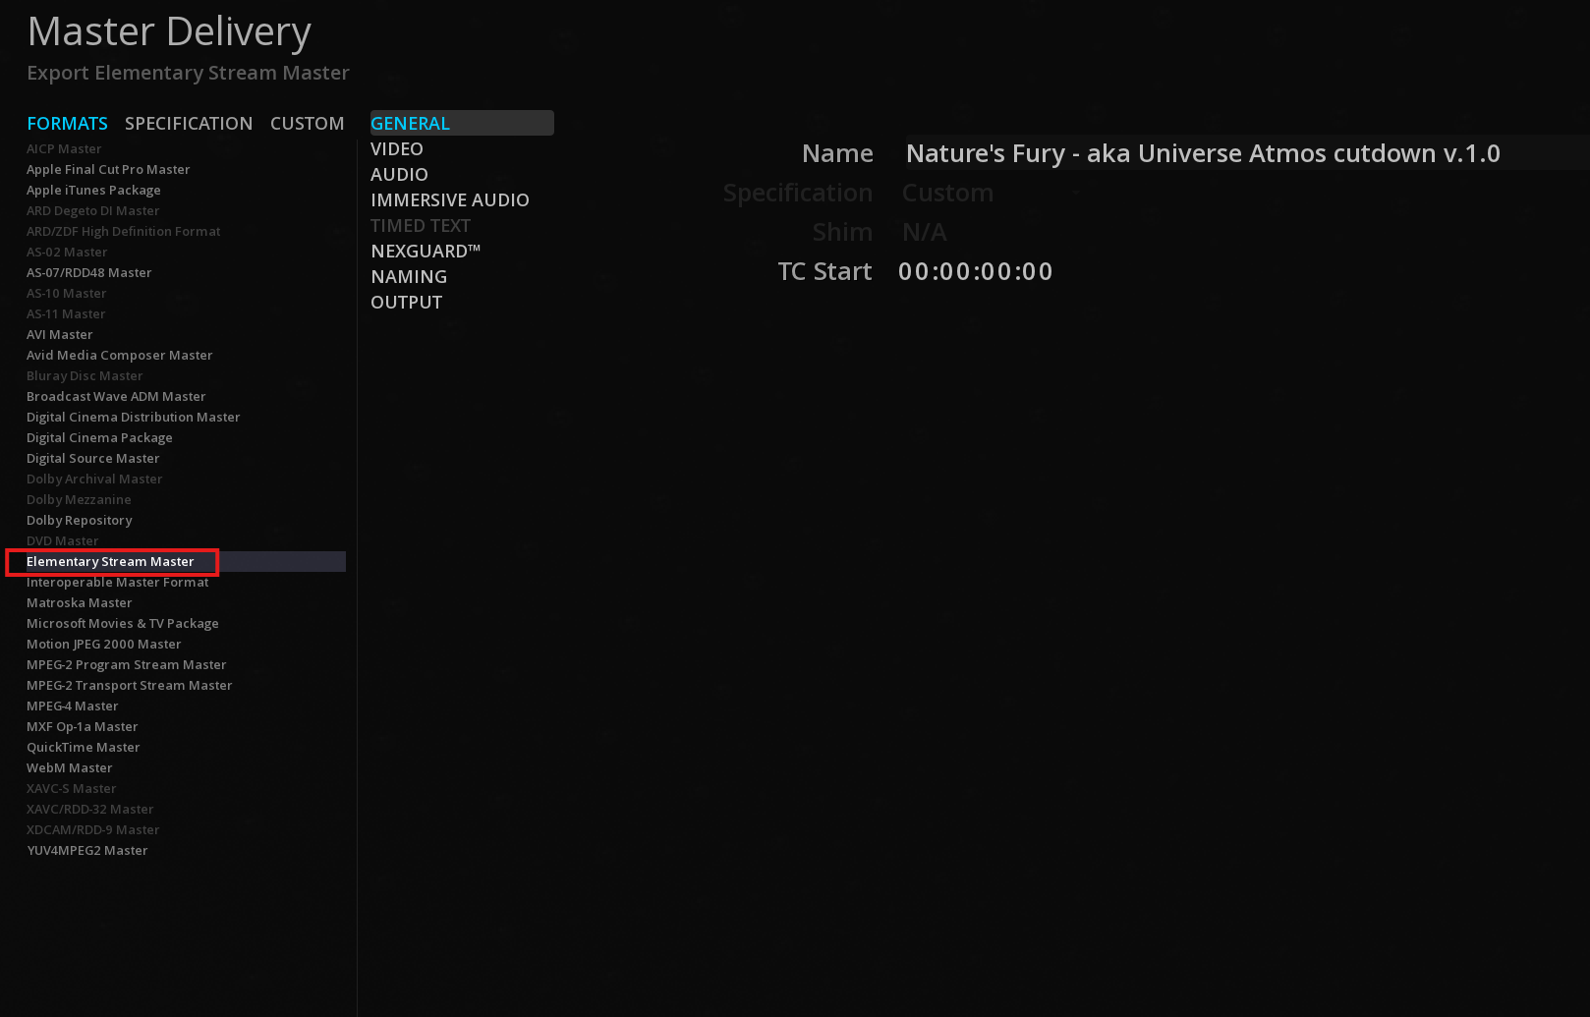
Task: Open the VIDEO settings section
Action: tap(397, 149)
